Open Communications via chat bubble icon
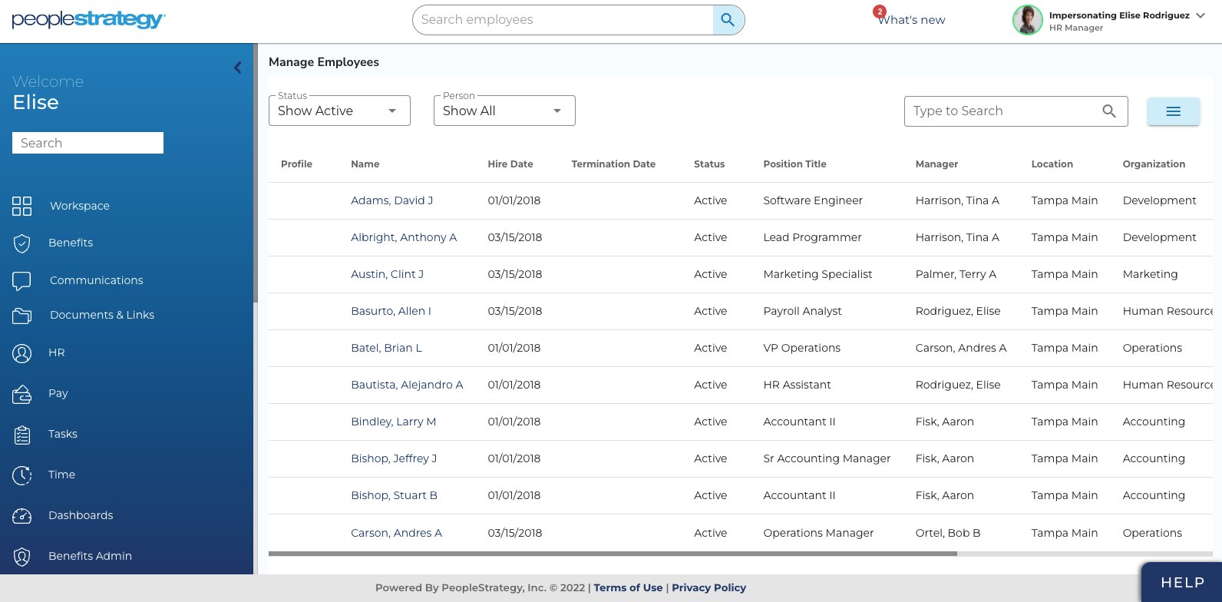1222x602 pixels. [22, 280]
